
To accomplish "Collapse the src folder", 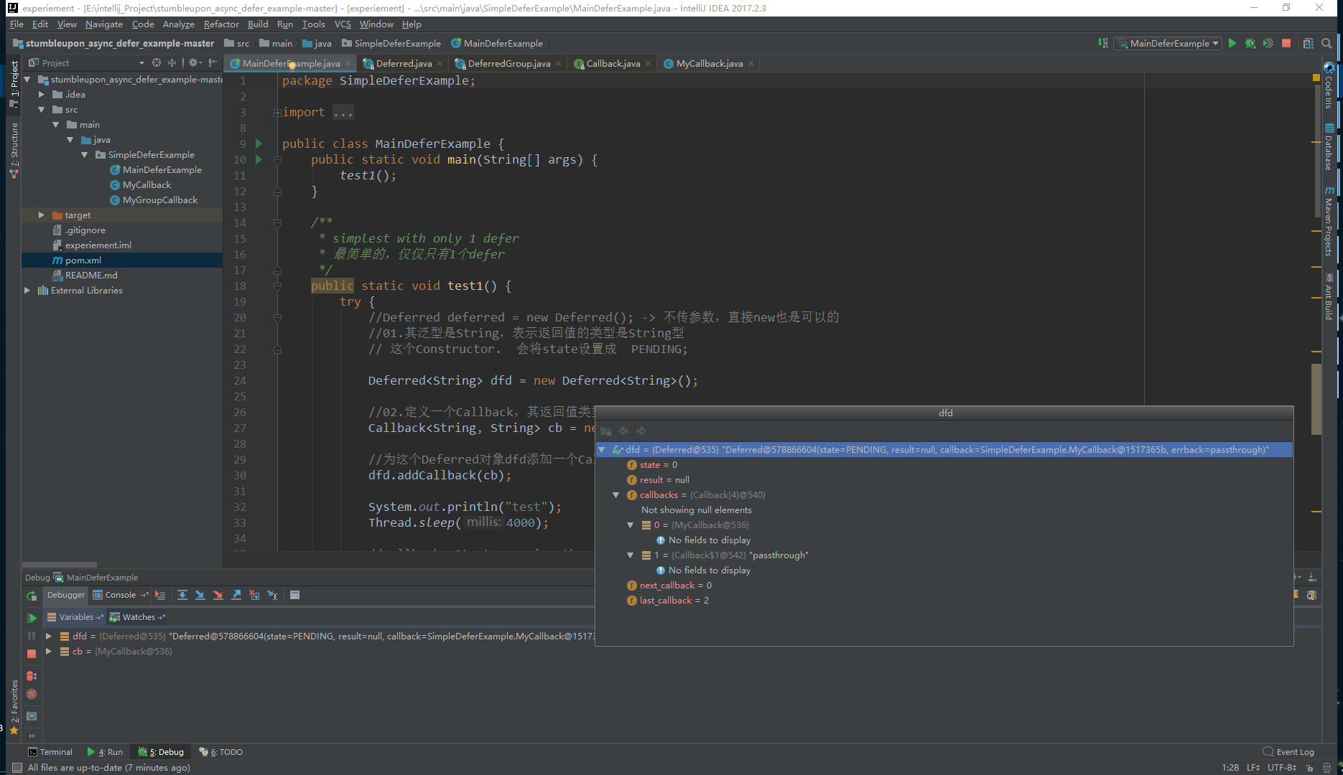I will (42, 110).
